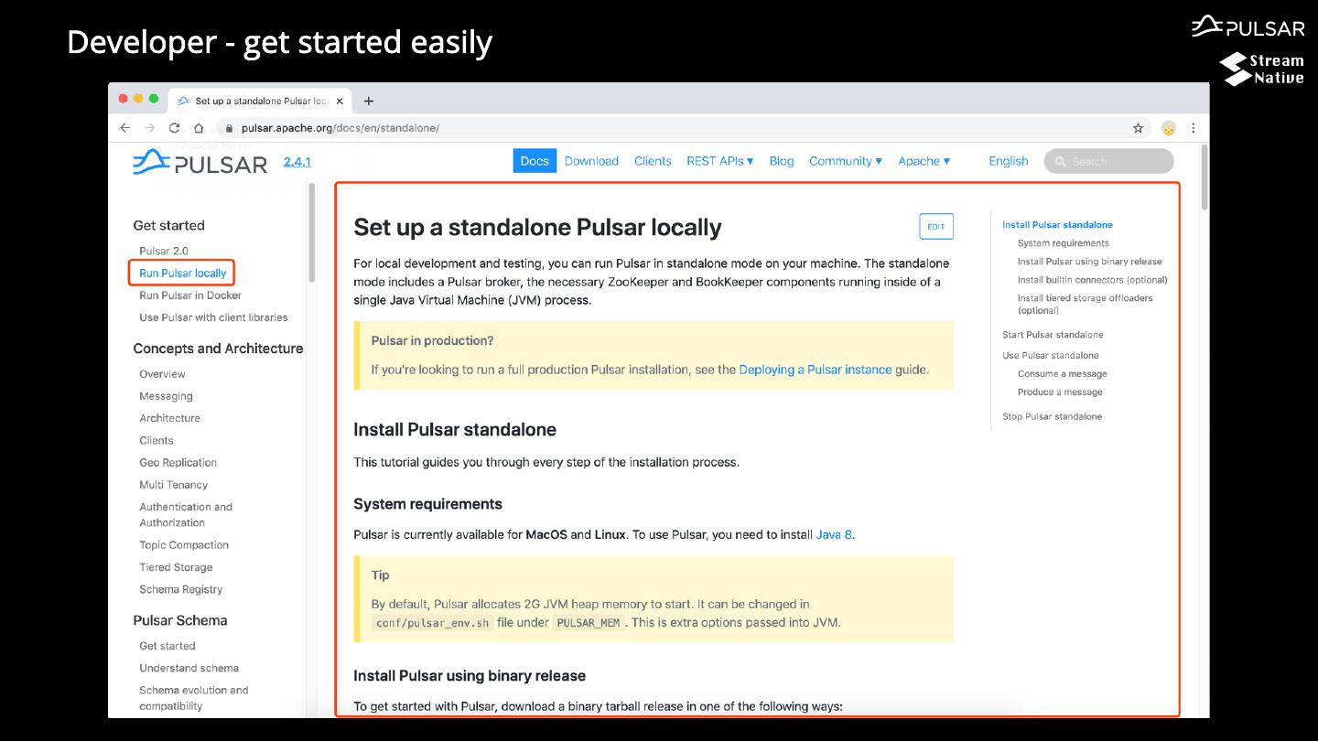Click the browser page scrollbar thumb
The image size is (1318, 741).
point(1205,177)
